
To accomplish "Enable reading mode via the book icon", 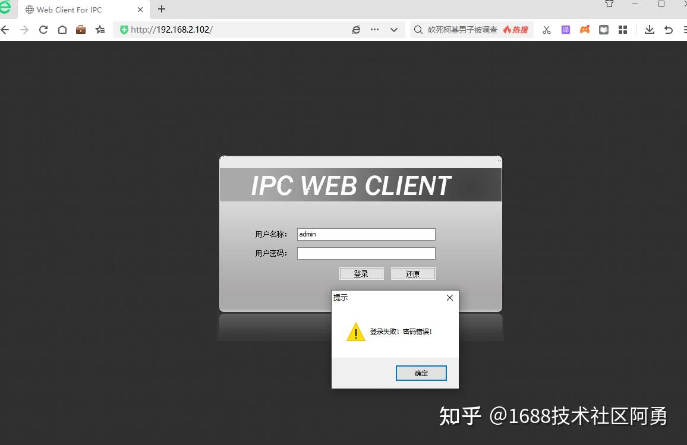I will tap(604, 29).
